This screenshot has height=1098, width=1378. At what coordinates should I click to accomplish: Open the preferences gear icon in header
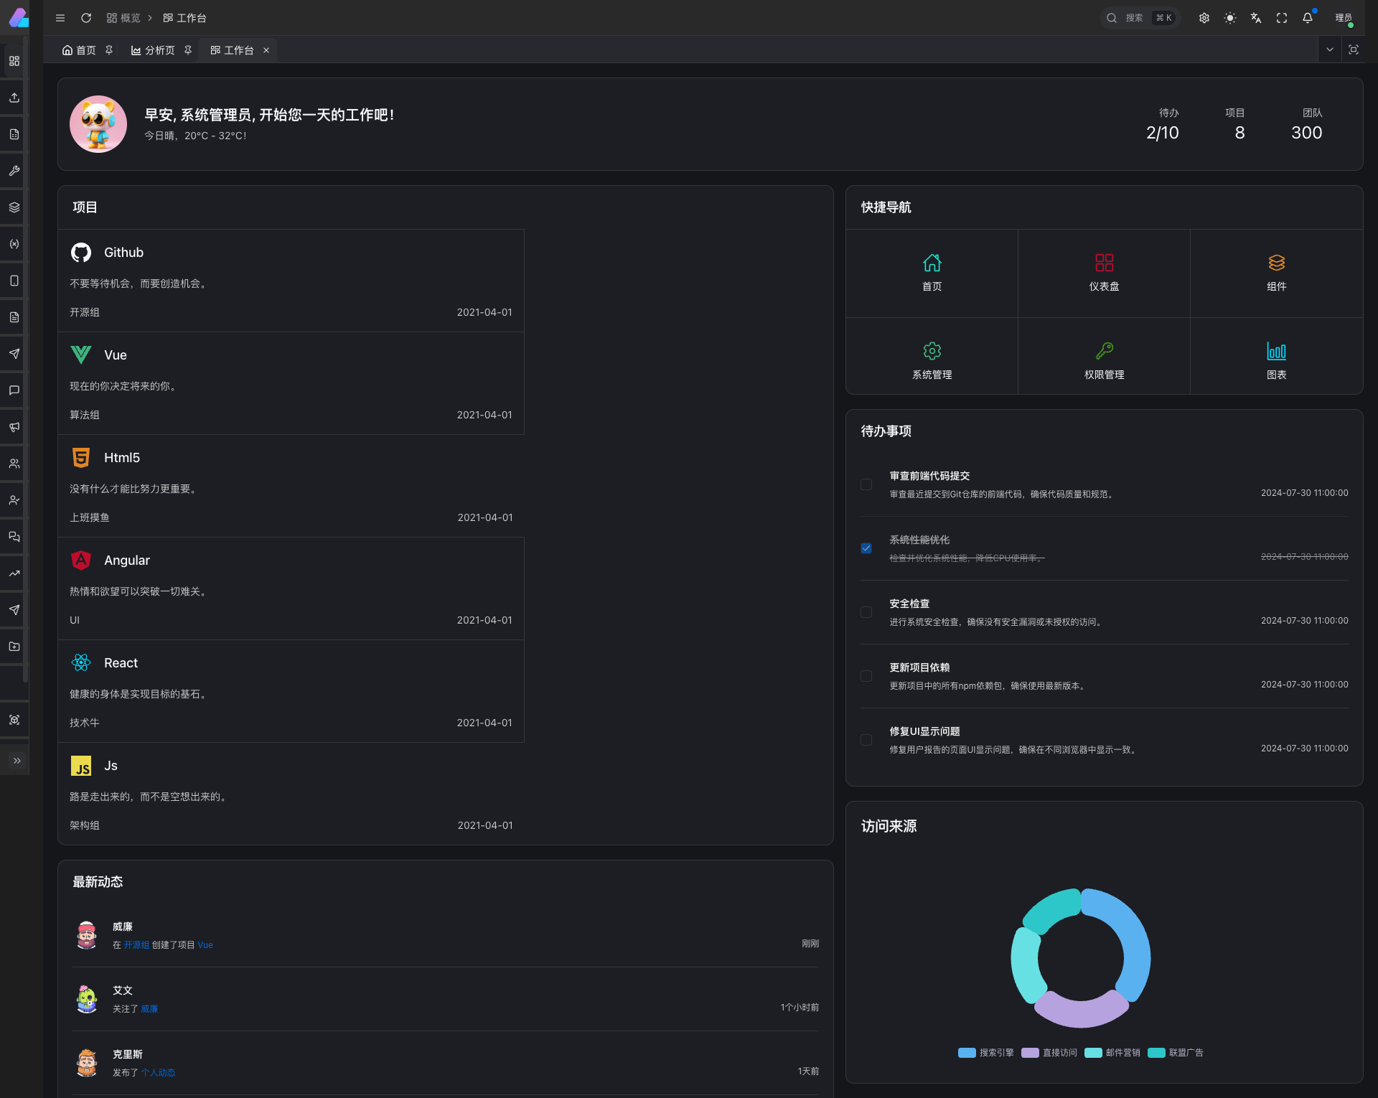(x=1204, y=18)
